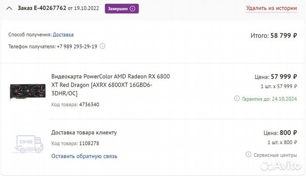Click the Гарантия до: 24.10.2024 text
Screen dimensions: 306x176
[x=269, y=99]
